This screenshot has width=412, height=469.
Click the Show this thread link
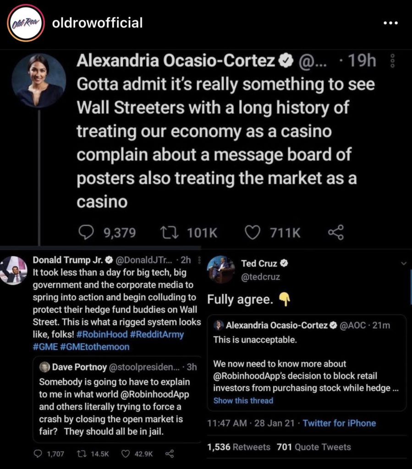pyautogui.click(x=243, y=401)
